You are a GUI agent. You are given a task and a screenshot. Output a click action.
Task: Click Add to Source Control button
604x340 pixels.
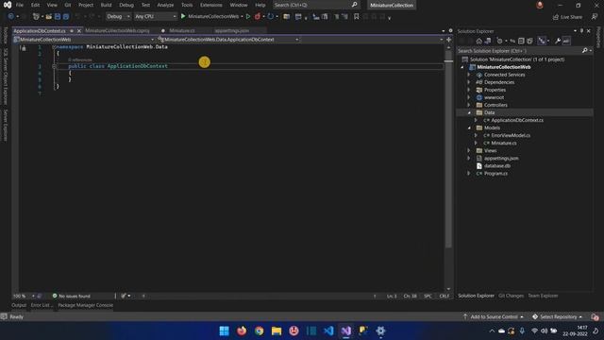point(494,317)
